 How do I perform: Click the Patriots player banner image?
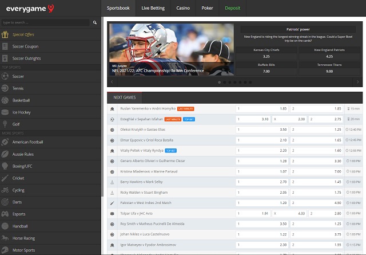(x=172, y=49)
